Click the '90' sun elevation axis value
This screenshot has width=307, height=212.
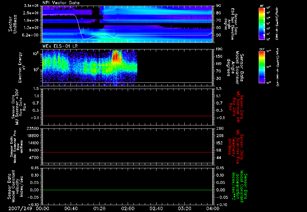219,6
